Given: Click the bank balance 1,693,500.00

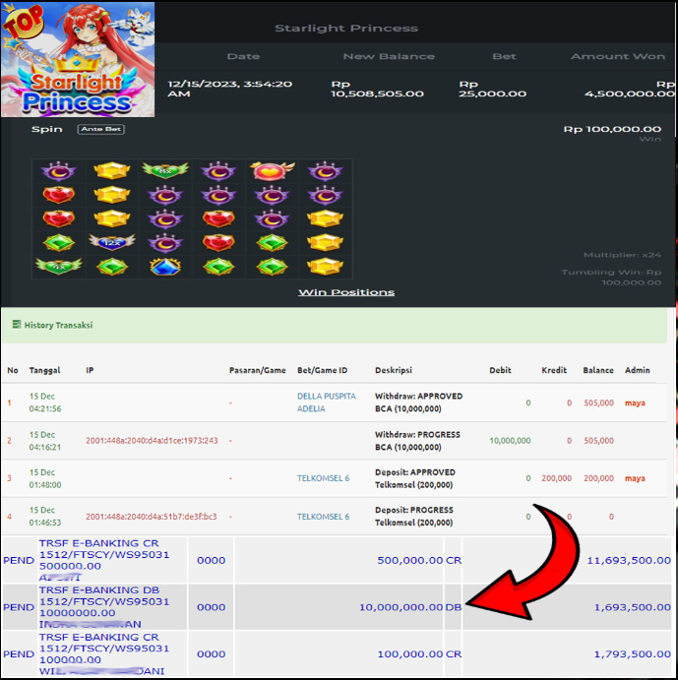Looking at the screenshot, I should point(632,607).
